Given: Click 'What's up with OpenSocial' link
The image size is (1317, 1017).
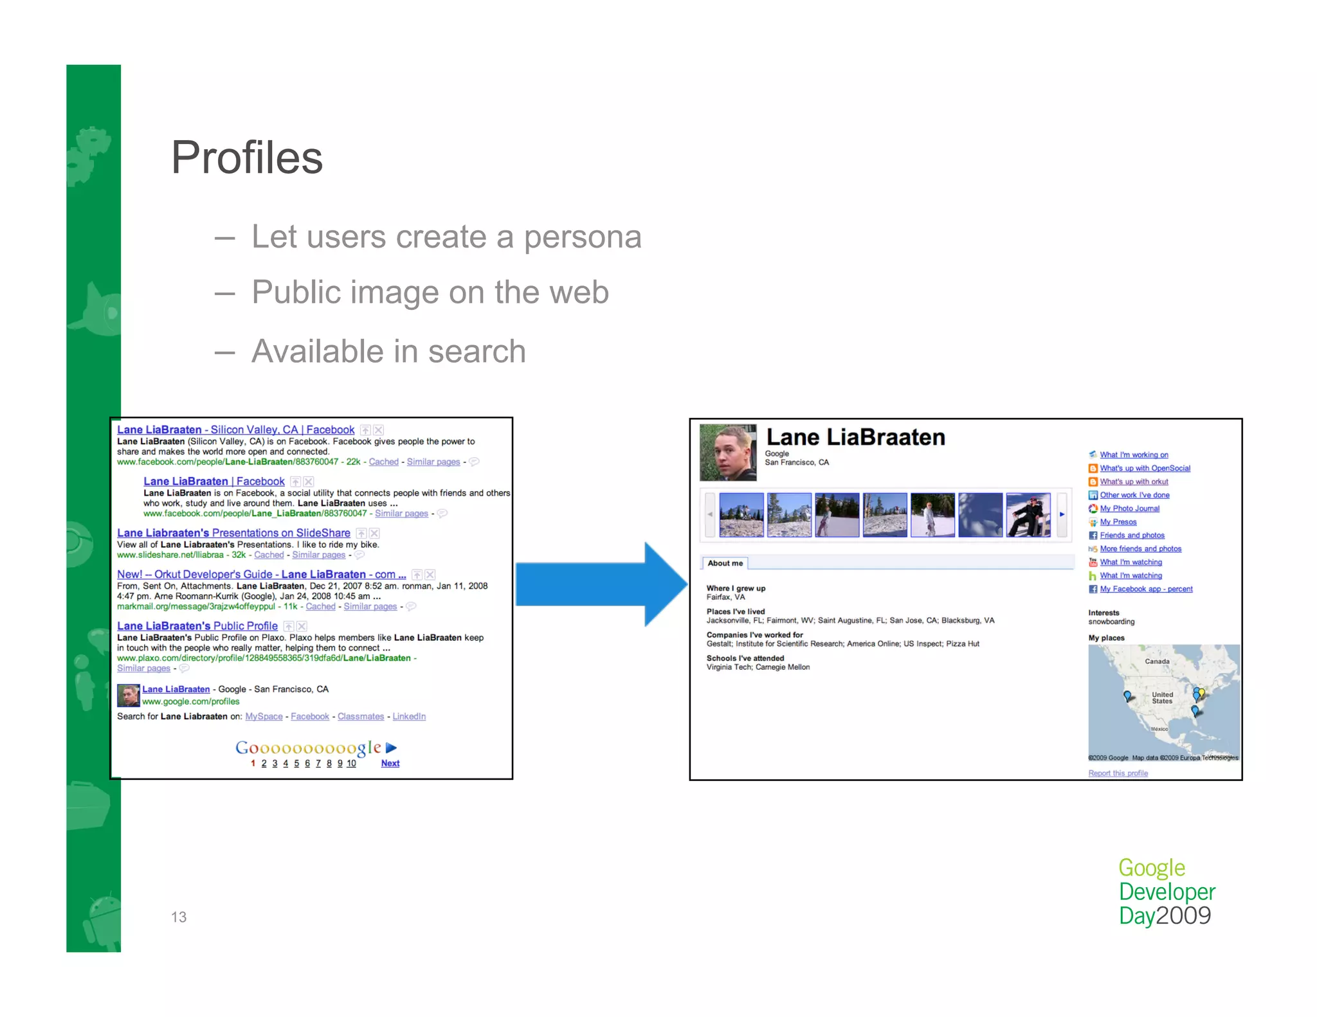Looking at the screenshot, I should point(1145,468).
